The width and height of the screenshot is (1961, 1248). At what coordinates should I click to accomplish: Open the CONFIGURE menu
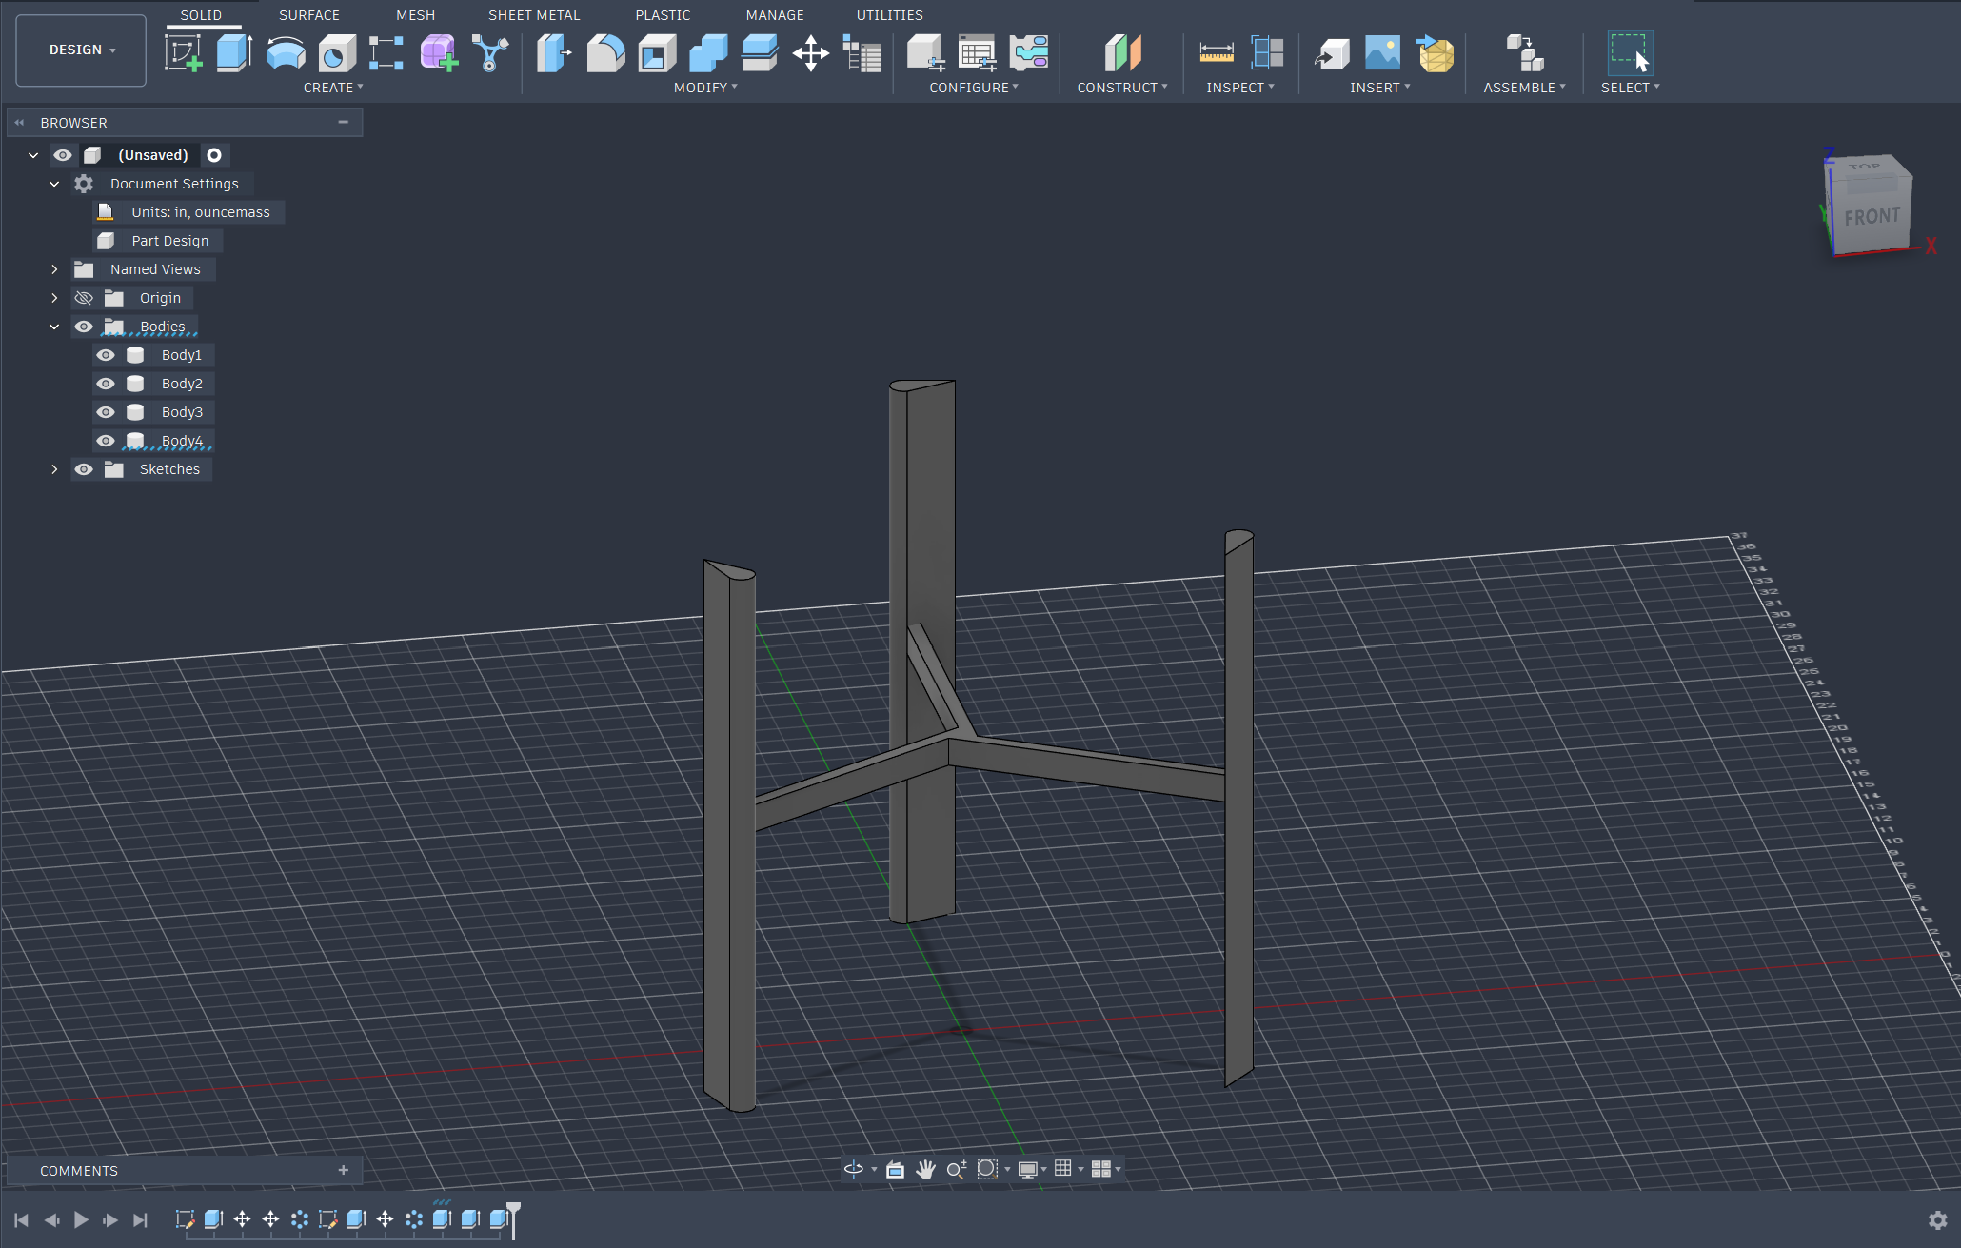(974, 88)
